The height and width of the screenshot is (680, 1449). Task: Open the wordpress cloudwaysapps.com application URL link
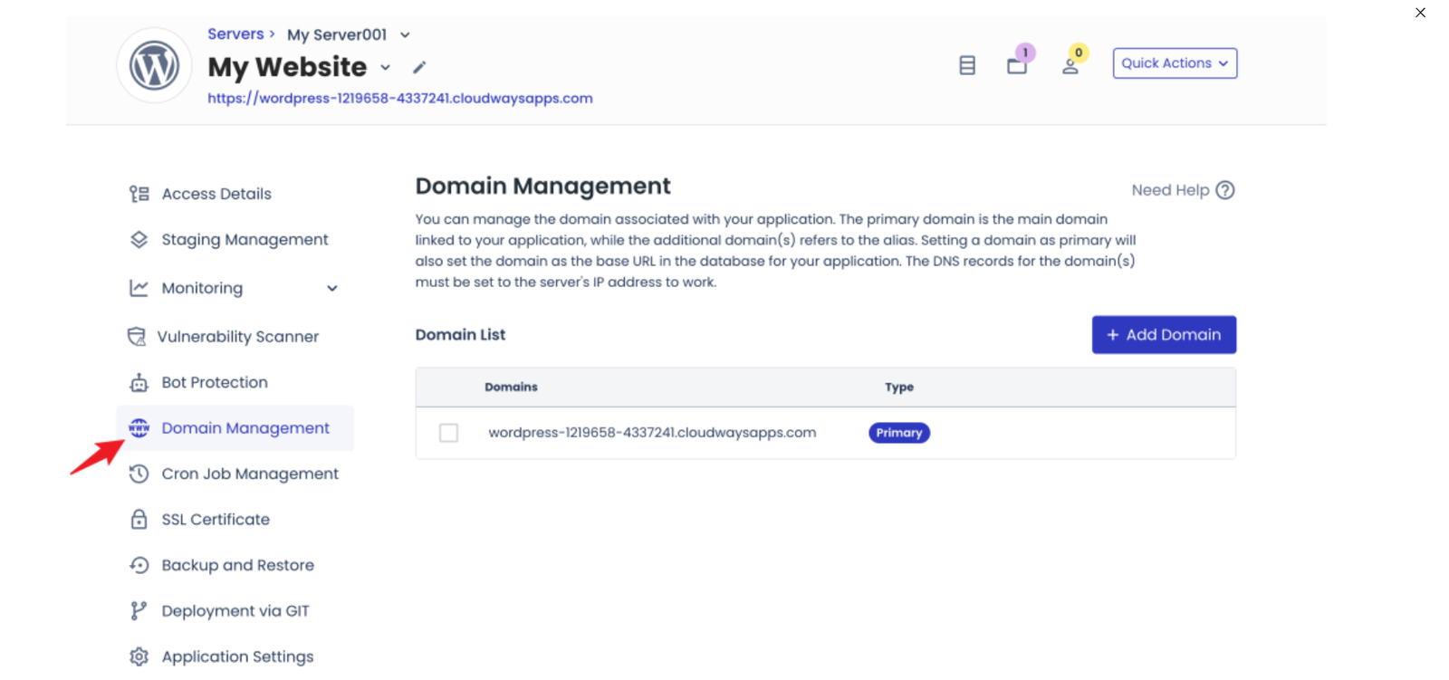click(x=399, y=99)
